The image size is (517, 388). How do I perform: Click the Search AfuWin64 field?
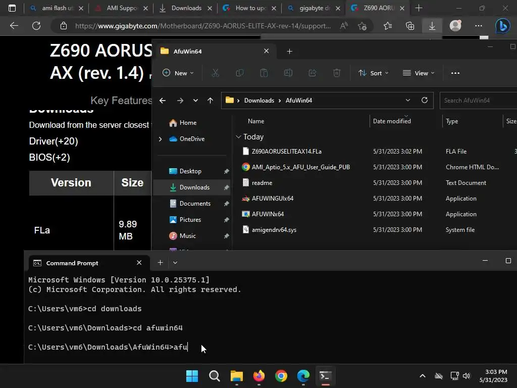click(x=478, y=101)
